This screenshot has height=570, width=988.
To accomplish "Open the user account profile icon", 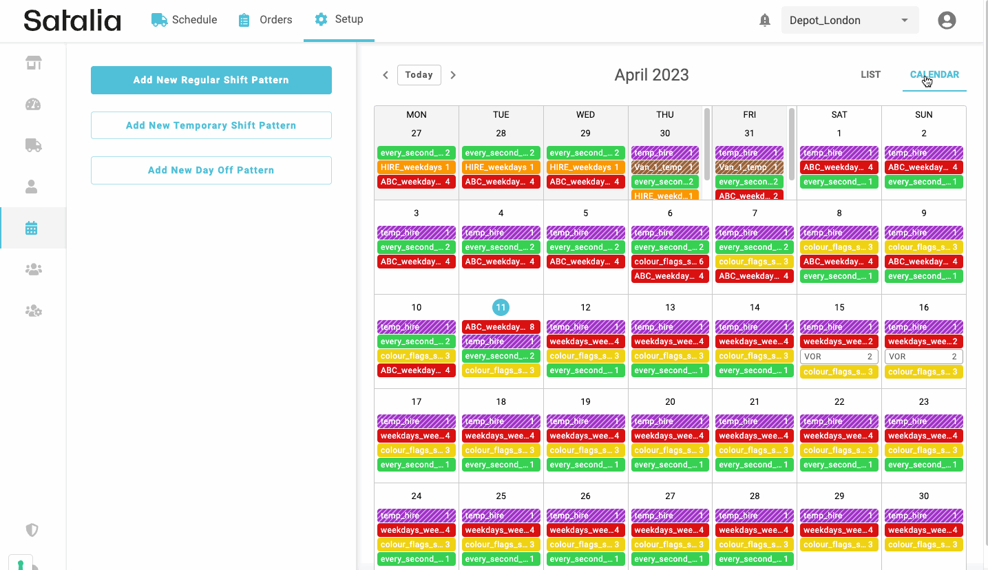I will pyautogui.click(x=947, y=21).
